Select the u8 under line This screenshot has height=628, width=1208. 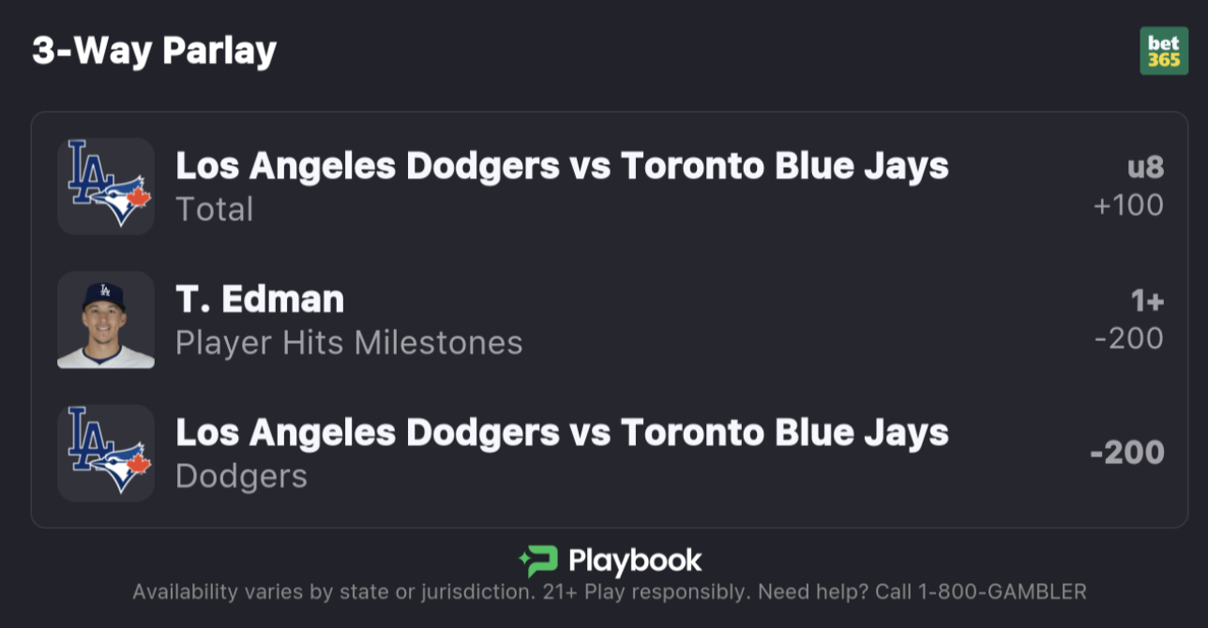click(1145, 168)
